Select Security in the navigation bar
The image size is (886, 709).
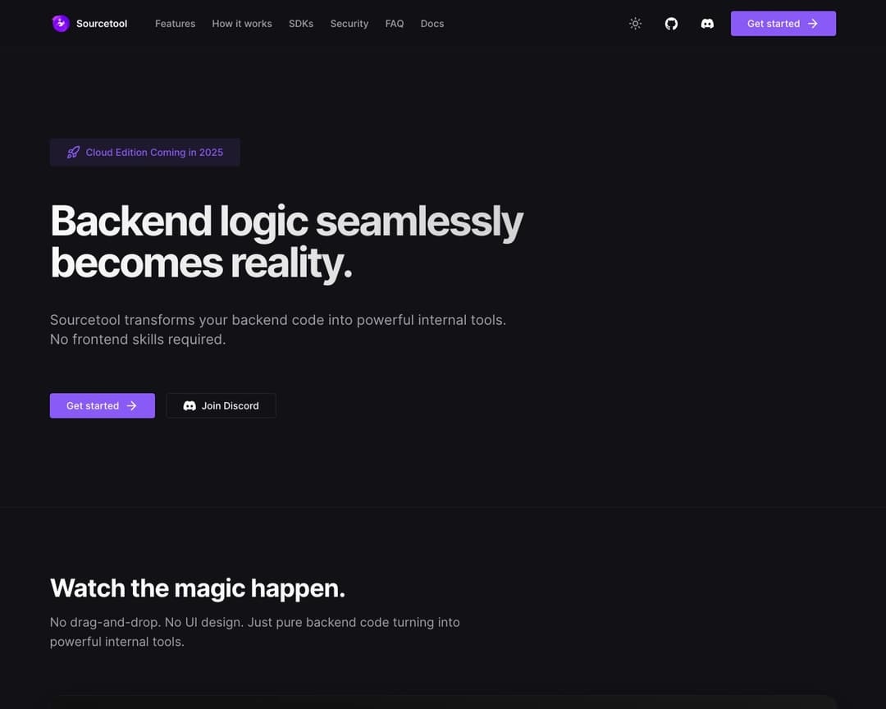349,24
